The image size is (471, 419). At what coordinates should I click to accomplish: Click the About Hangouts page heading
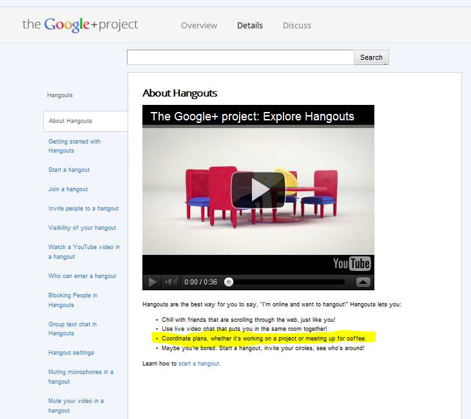[x=180, y=93]
